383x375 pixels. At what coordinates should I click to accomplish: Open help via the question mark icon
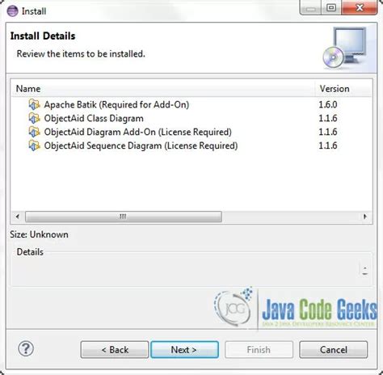[26, 349]
